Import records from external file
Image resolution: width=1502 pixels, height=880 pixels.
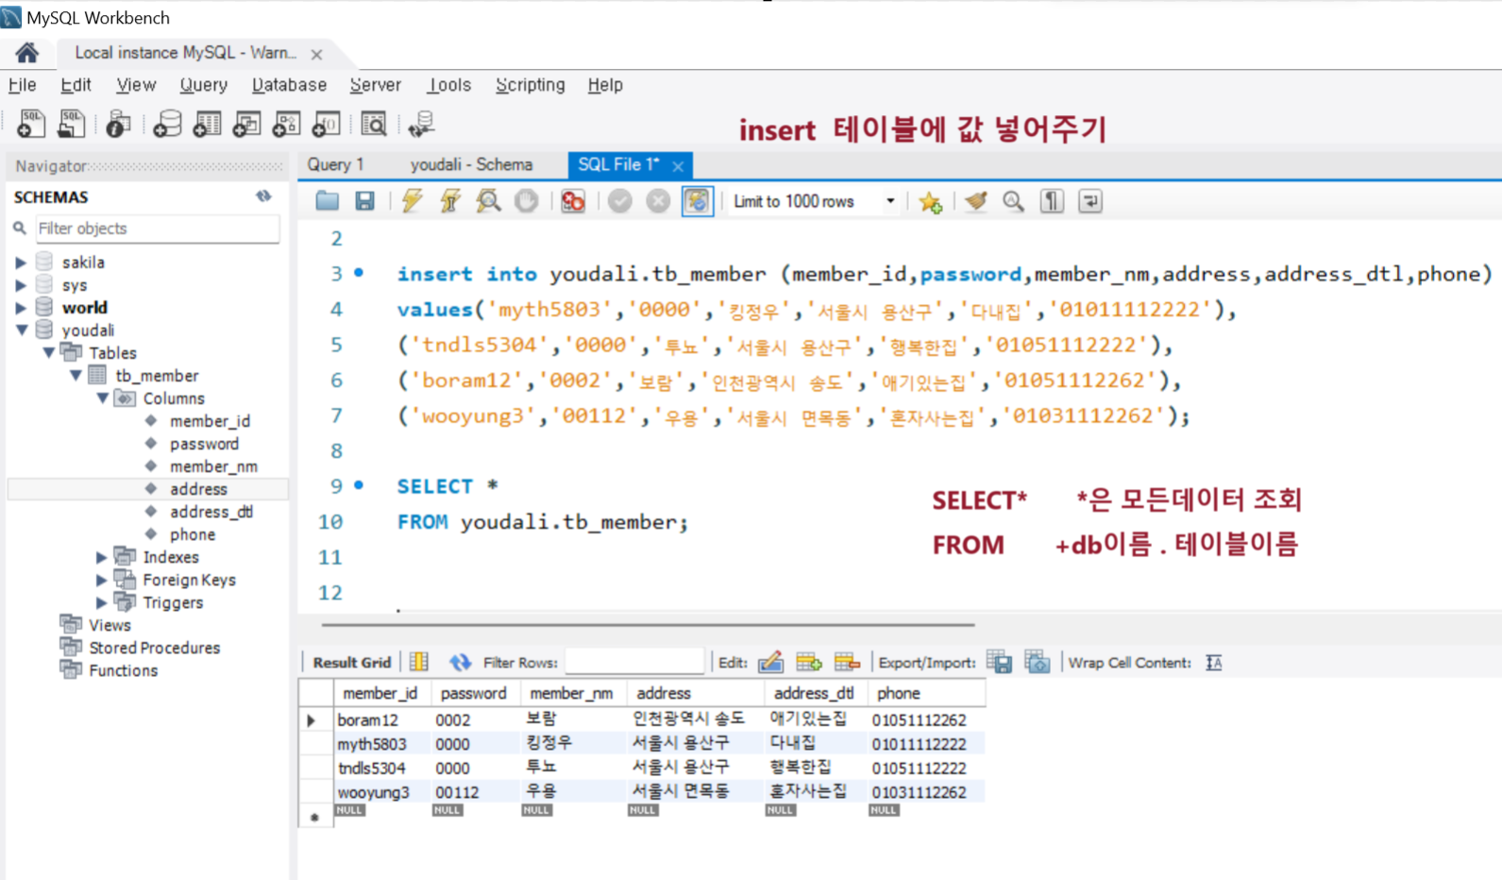1038,662
